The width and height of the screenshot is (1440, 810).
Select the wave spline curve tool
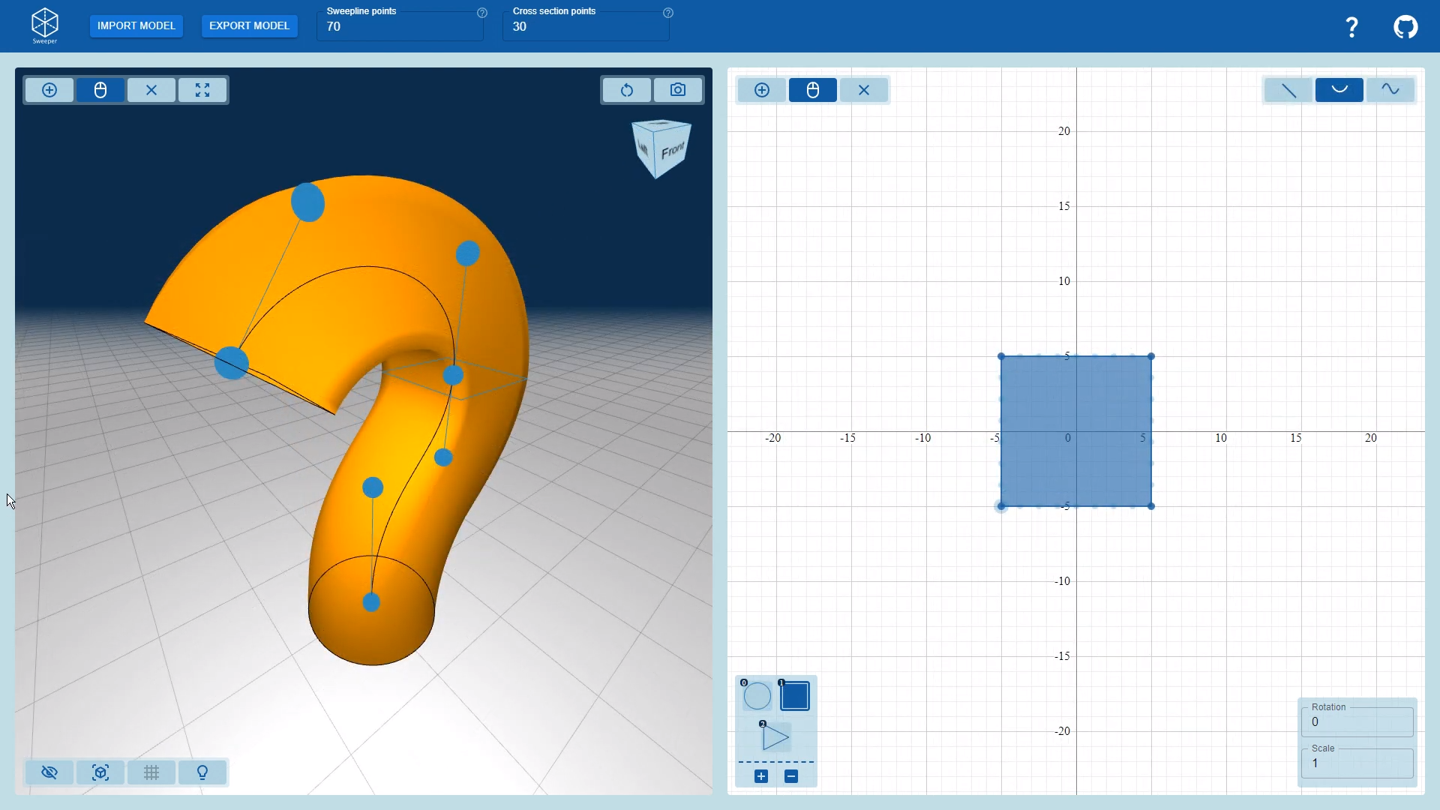(x=1390, y=90)
